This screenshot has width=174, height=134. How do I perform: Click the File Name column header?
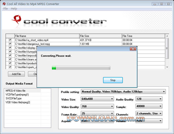47,36
